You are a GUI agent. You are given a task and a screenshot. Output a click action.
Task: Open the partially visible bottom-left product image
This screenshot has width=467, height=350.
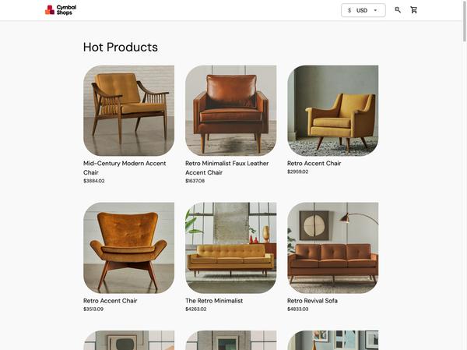tap(128, 340)
